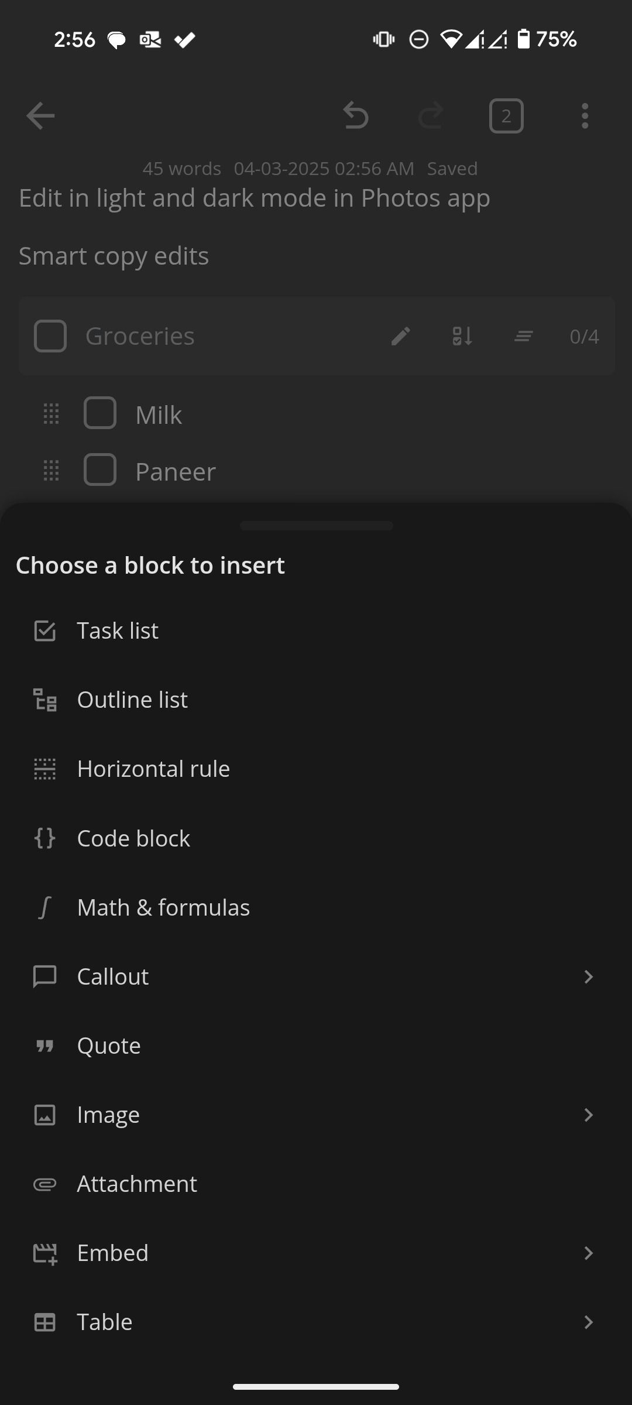The image size is (632, 1405).
Task: Tap the pencil icon to rename Groceries list
Action: [400, 336]
